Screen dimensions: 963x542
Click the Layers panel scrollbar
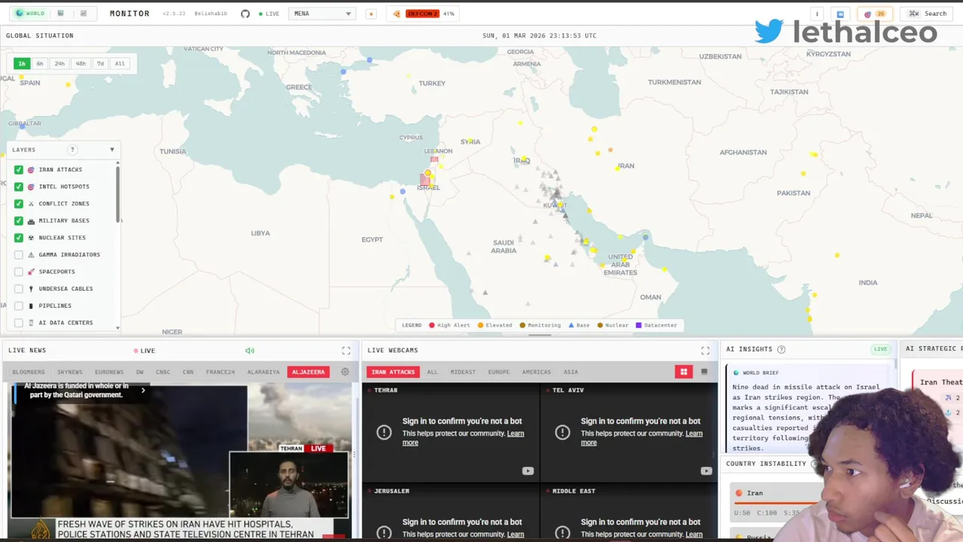[x=117, y=194]
